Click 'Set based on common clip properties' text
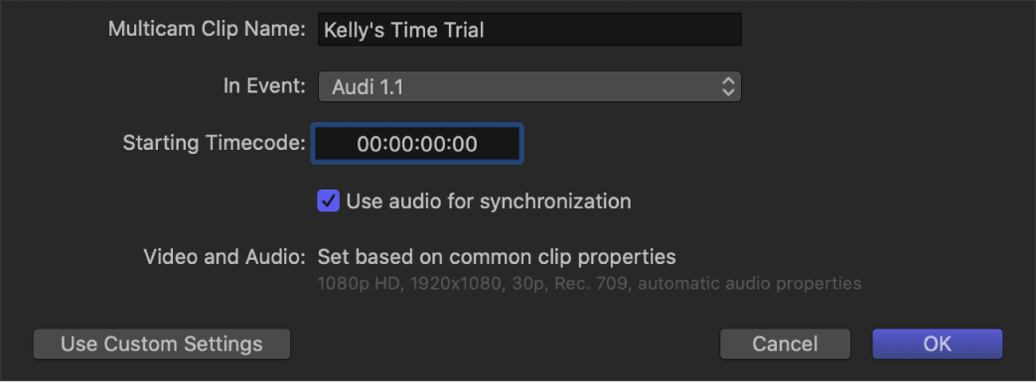The image size is (1036, 383). tap(497, 257)
